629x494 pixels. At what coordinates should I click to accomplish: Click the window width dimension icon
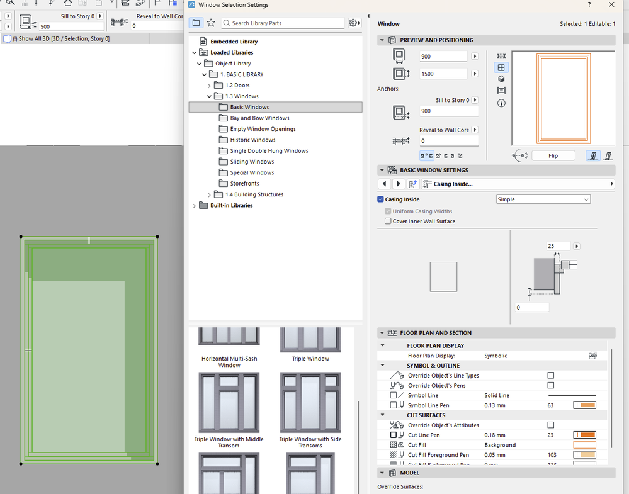pyautogui.click(x=399, y=56)
